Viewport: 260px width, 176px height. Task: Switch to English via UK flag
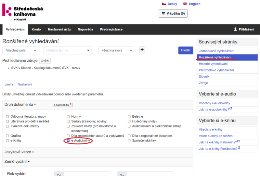coord(191,4)
